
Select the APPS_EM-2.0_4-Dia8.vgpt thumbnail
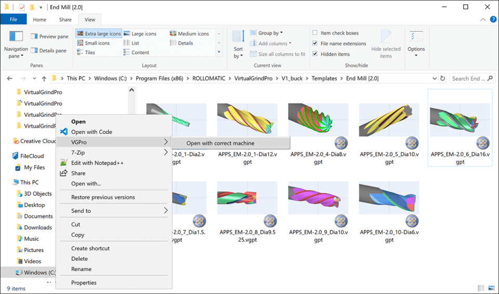pyautogui.click(x=318, y=120)
